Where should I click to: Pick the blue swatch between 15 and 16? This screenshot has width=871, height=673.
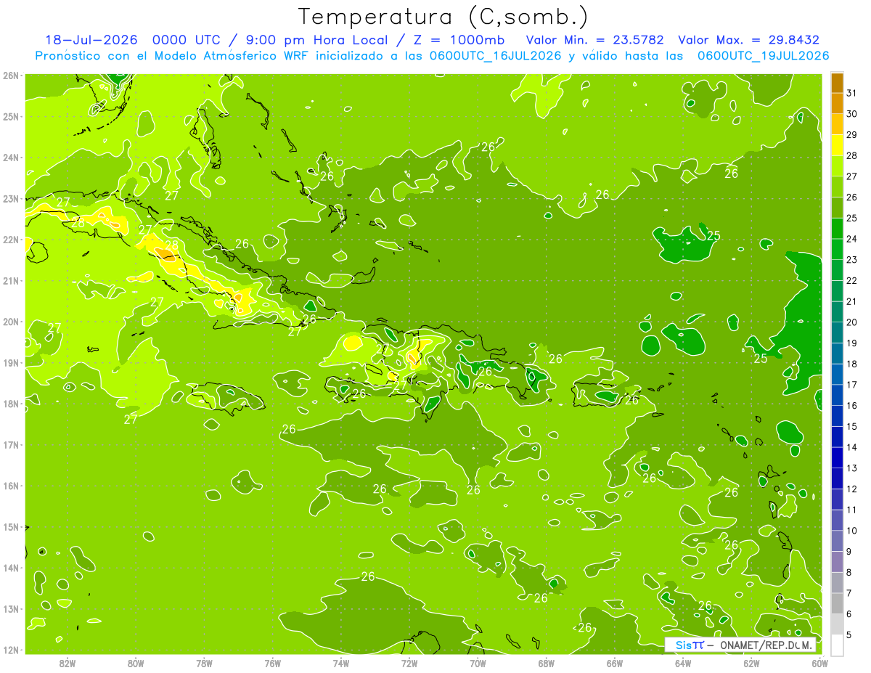[837, 416]
